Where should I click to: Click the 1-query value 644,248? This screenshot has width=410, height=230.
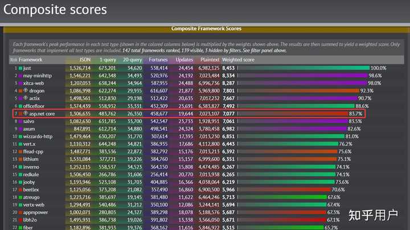click(x=107, y=144)
